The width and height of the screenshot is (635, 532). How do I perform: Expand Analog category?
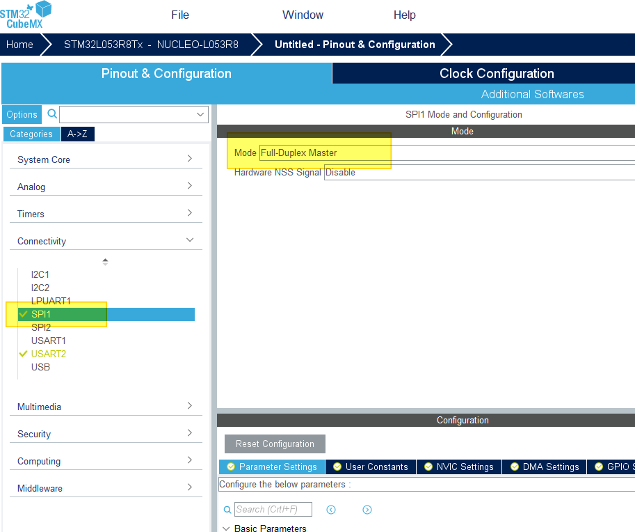[106, 187]
